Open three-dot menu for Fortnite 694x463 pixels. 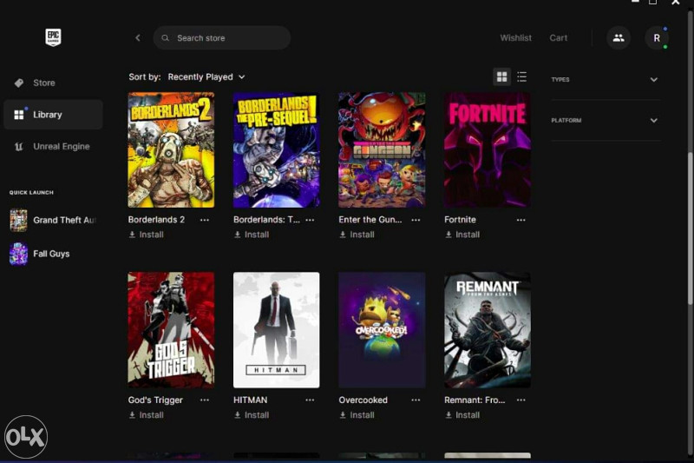point(520,220)
